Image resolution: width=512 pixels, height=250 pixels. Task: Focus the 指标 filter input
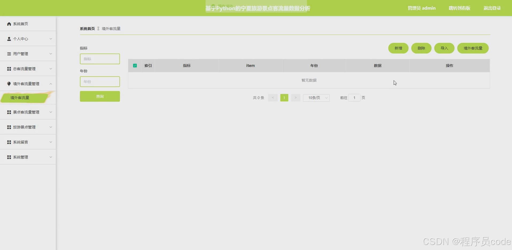(x=100, y=59)
